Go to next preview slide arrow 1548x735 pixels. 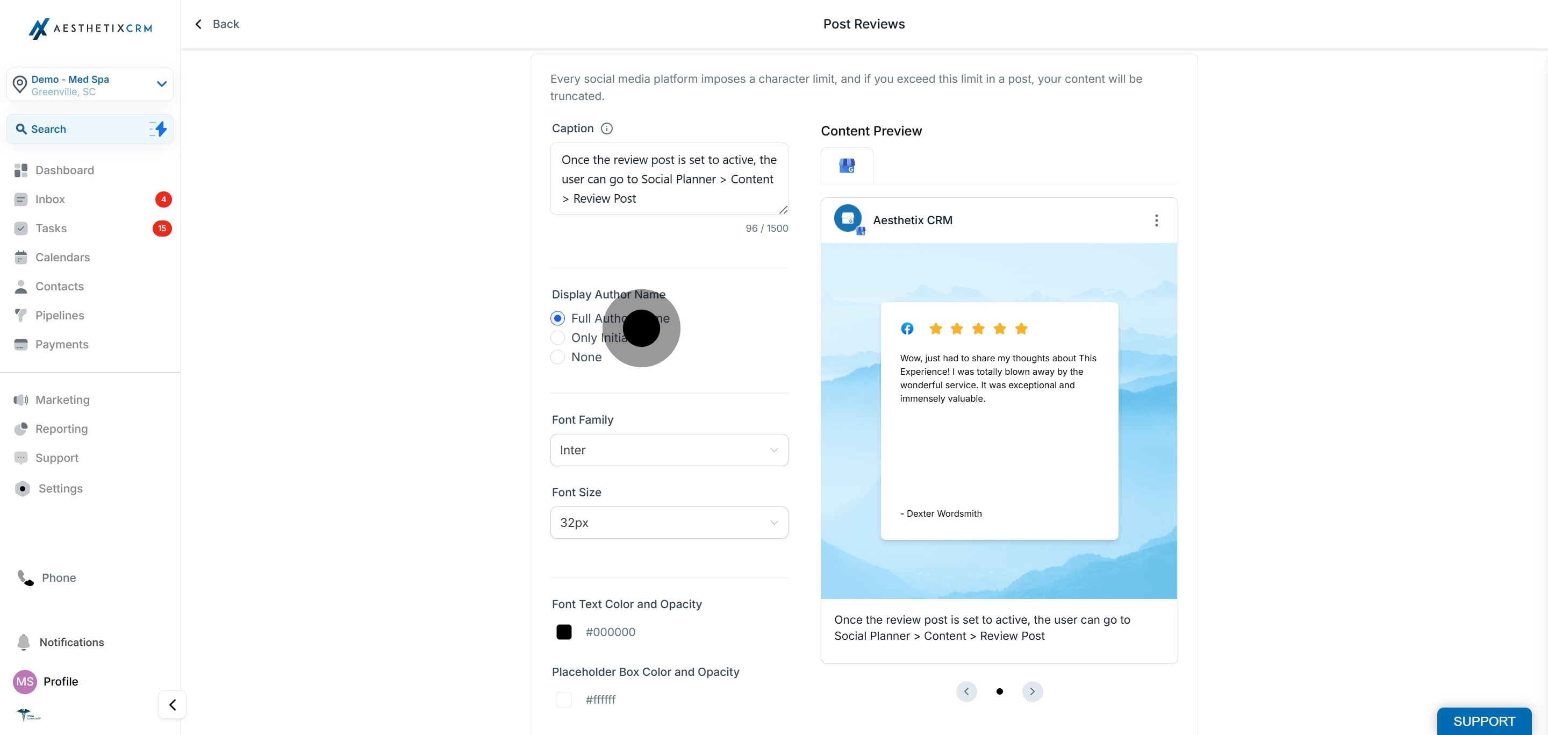(x=1032, y=691)
